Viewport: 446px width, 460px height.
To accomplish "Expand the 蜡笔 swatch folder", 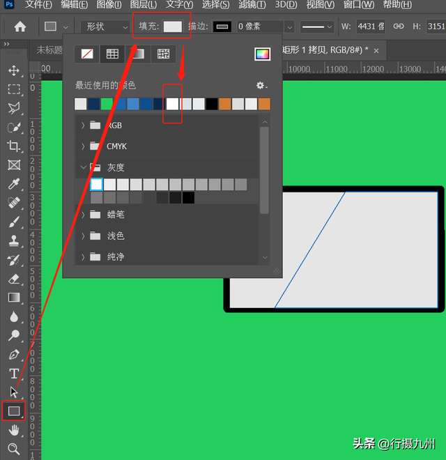I will [x=83, y=215].
